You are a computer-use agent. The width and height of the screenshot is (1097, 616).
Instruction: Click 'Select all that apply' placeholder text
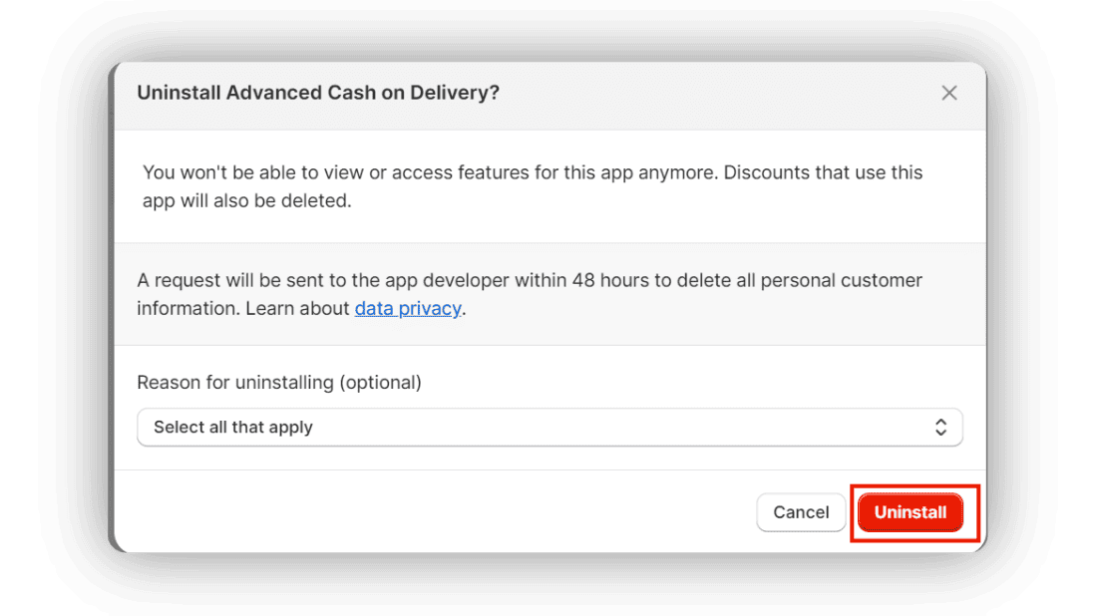coord(232,427)
